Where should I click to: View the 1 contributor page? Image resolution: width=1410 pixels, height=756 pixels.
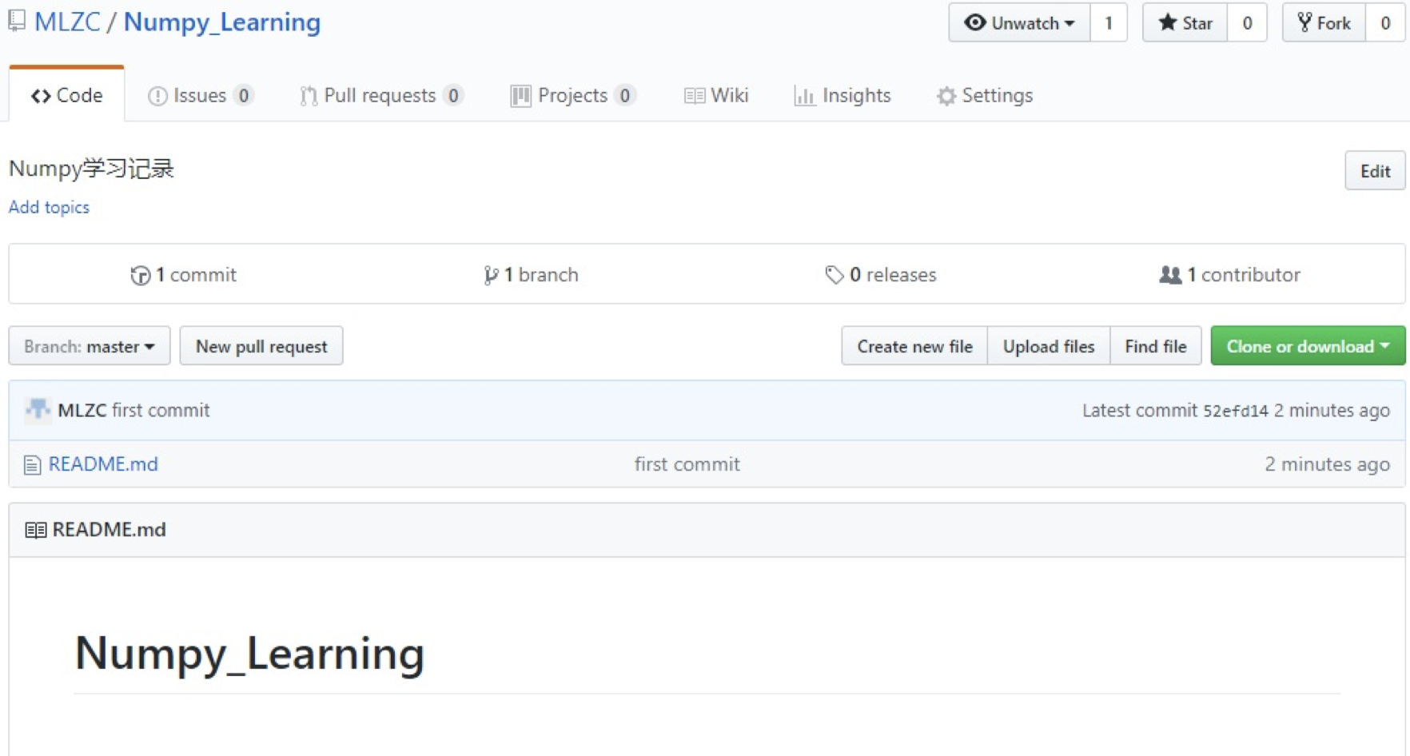pyautogui.click(x=1230, y=274)
